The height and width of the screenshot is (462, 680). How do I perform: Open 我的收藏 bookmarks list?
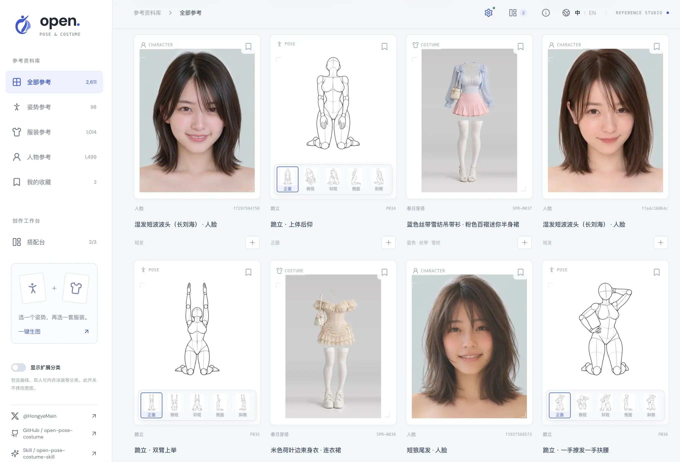[54, 182]
